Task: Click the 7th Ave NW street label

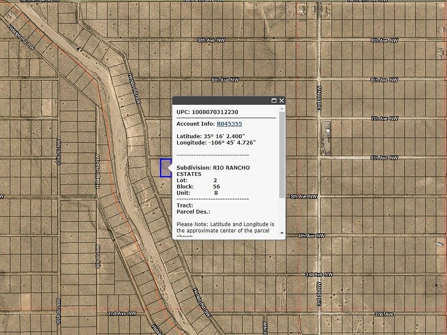Action: [384, 119]
